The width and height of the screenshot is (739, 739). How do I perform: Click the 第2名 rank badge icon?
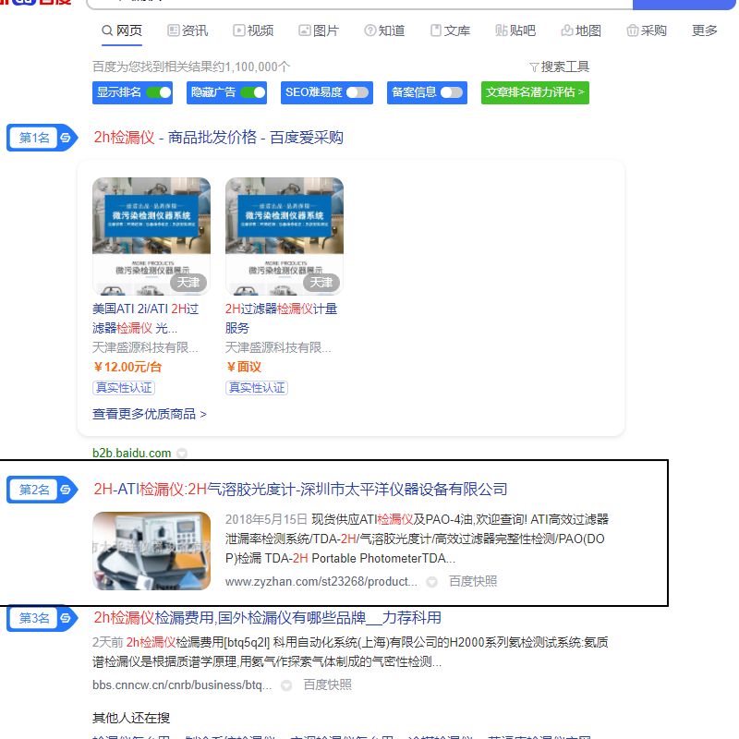pos(42,490)
